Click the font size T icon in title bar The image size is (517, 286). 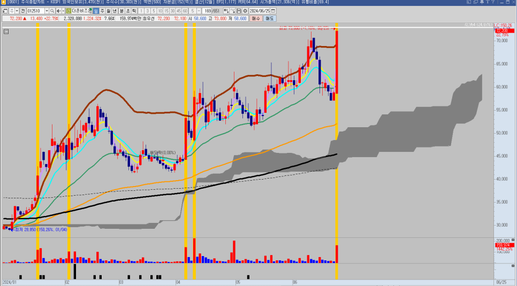[488, 2]
